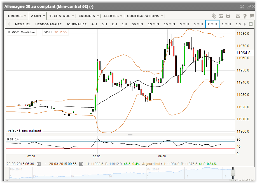This screenshot has height=183, width=257.
Task: Click the green '46.5' change value
Action: pyautogui.click(x=127, y=164)
